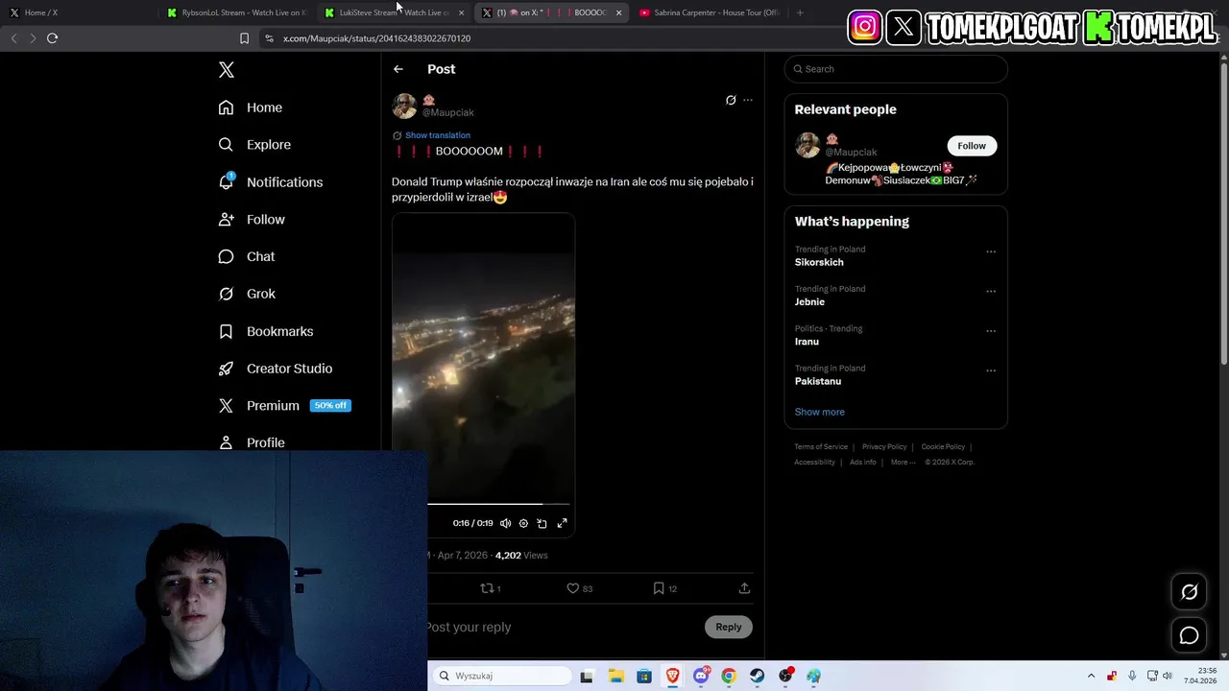
Task: Expand the More footer menu
Action: [903, 462]
